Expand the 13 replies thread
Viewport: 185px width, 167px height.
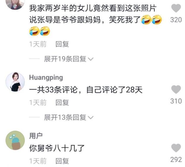point(65,117)
